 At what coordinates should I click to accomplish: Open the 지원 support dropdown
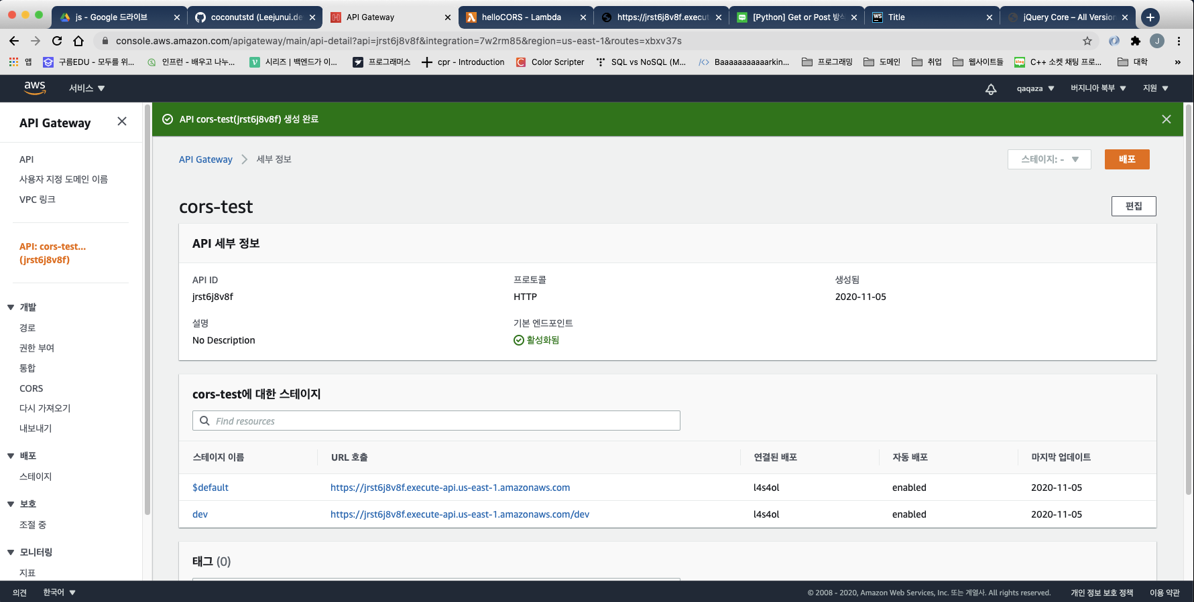pos(1156,88)
